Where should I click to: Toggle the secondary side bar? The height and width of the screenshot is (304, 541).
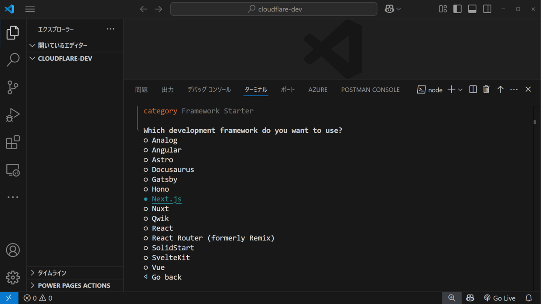pyautogui.click(x=487, y=9)
